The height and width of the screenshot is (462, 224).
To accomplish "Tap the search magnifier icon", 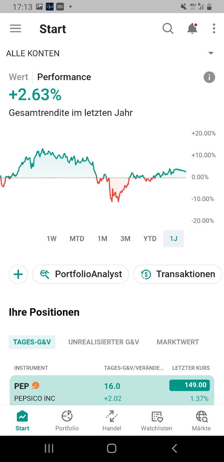I will pyautogui.click(x=168, y=29).
